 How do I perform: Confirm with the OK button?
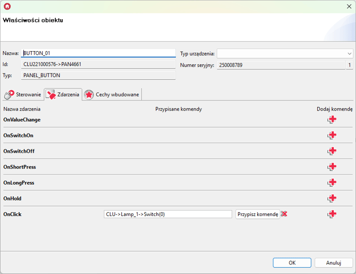point(292,263)
